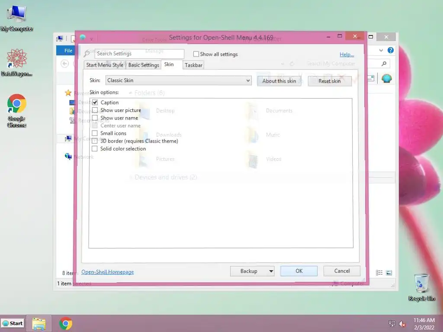Expand the Explorer ribbon chevron
This screenshot has width=443, height=332.
tap(381, 50)
